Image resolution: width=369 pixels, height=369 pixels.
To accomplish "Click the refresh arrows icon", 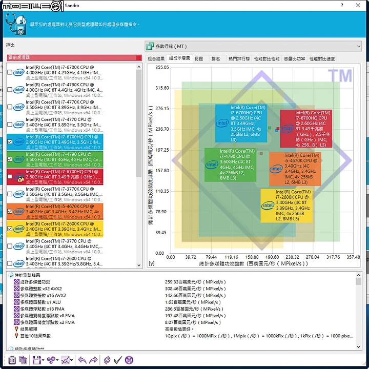I will [x=107, y=360].
